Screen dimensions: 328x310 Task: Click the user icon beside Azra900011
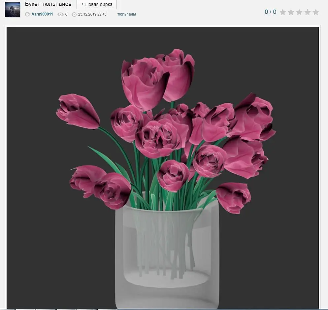coord(27,14)
